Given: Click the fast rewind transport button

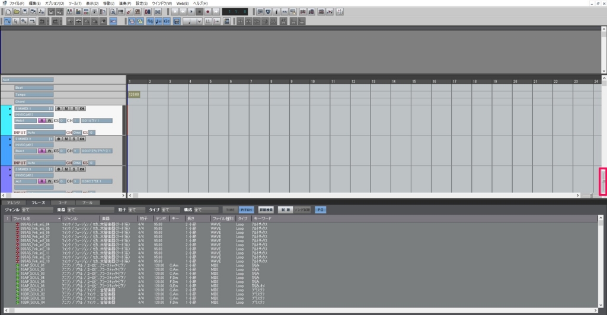Looking at the screenshot, I should pyautogui.click(x=183, y=12).
